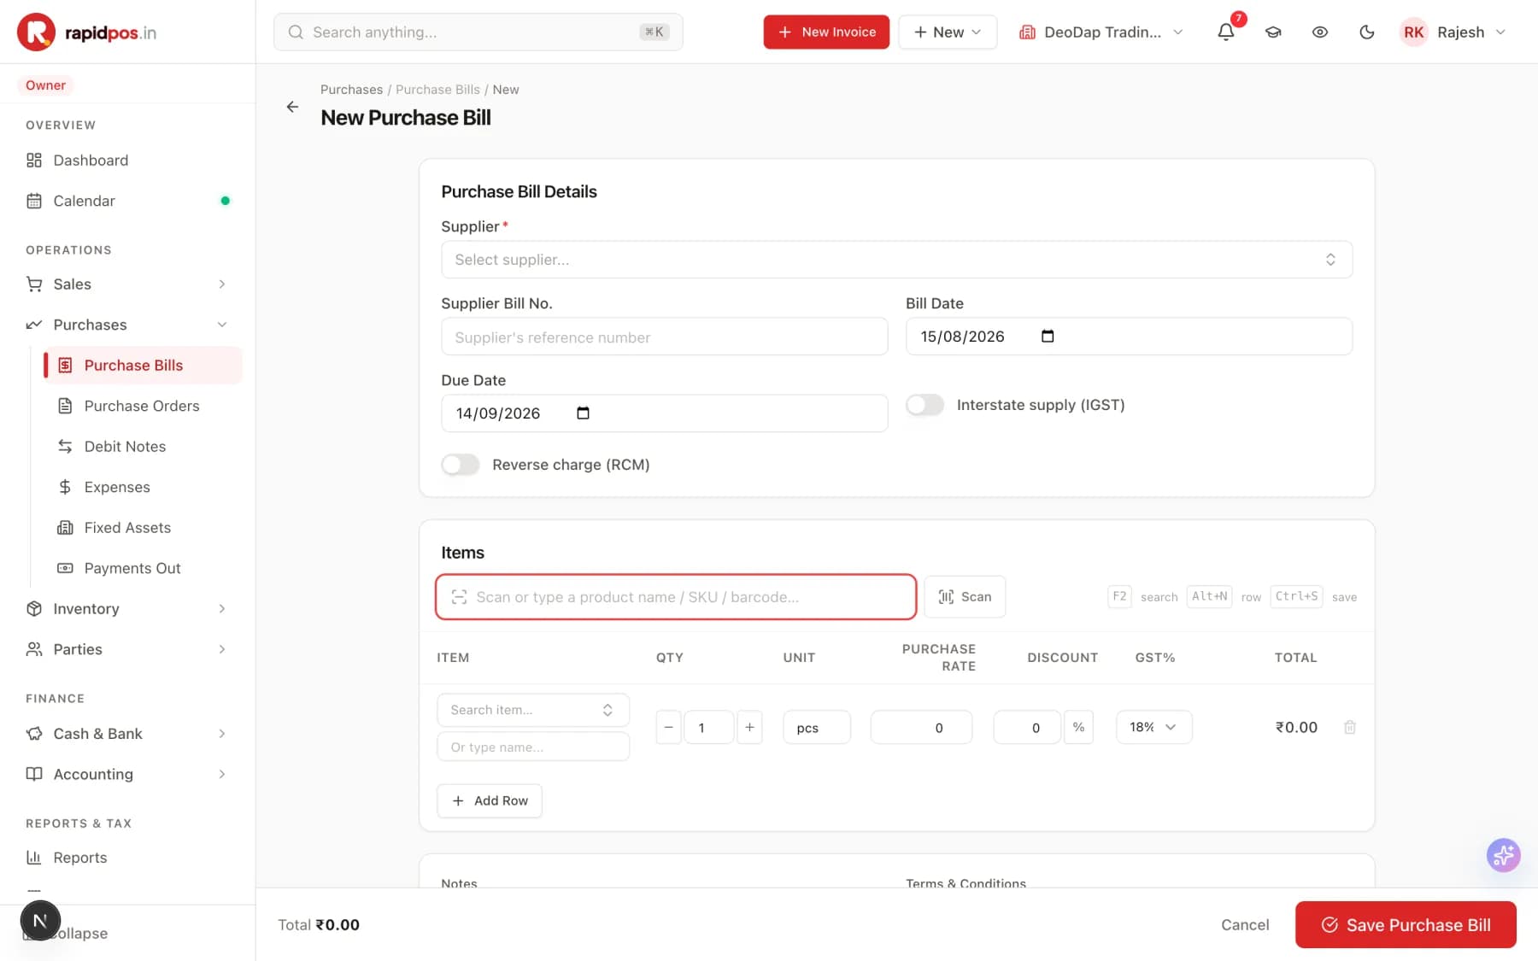The height and width of the screenshot is (961, 1538).
Task: Open the Bill Date calendar picker icon
Action: (x=1048, y=337)
